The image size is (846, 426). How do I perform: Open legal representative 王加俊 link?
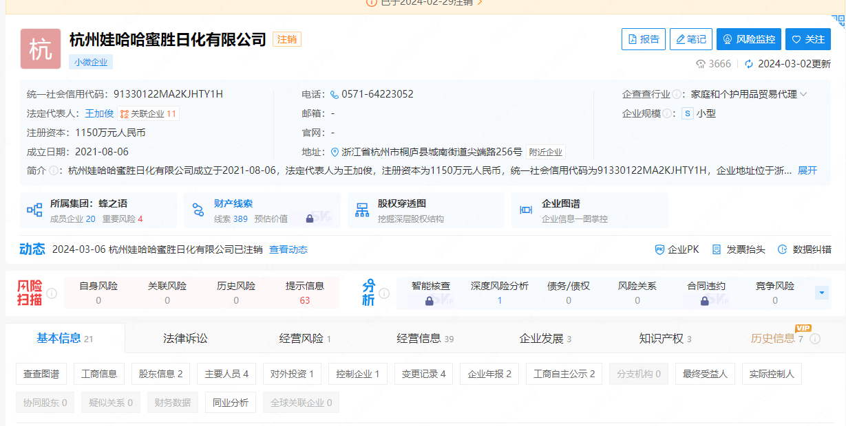[x=99, y=113]
